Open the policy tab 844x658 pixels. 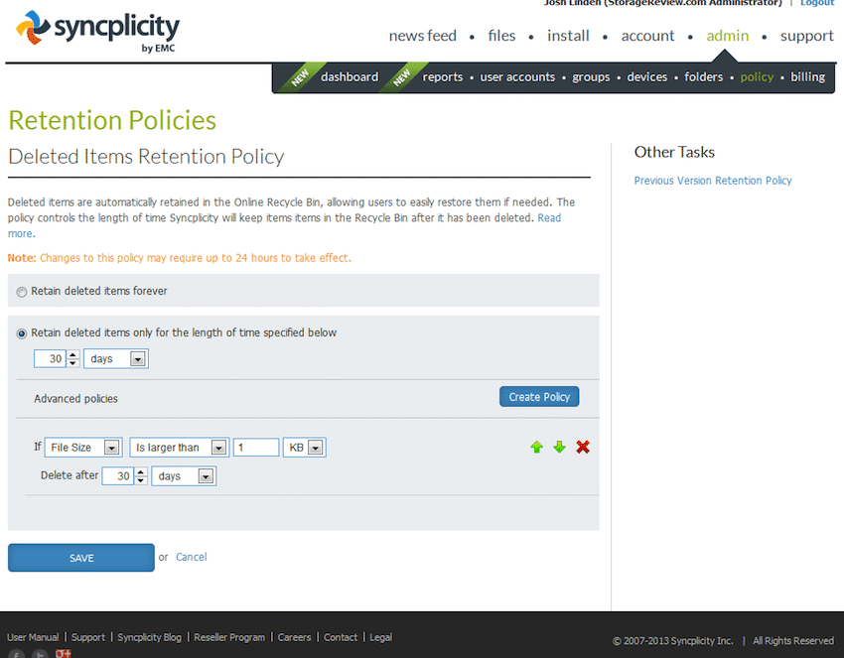pos(757,77)
